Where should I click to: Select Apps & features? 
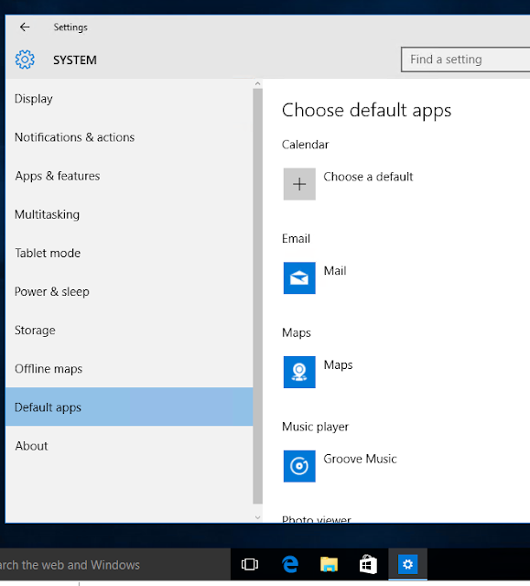129,176
